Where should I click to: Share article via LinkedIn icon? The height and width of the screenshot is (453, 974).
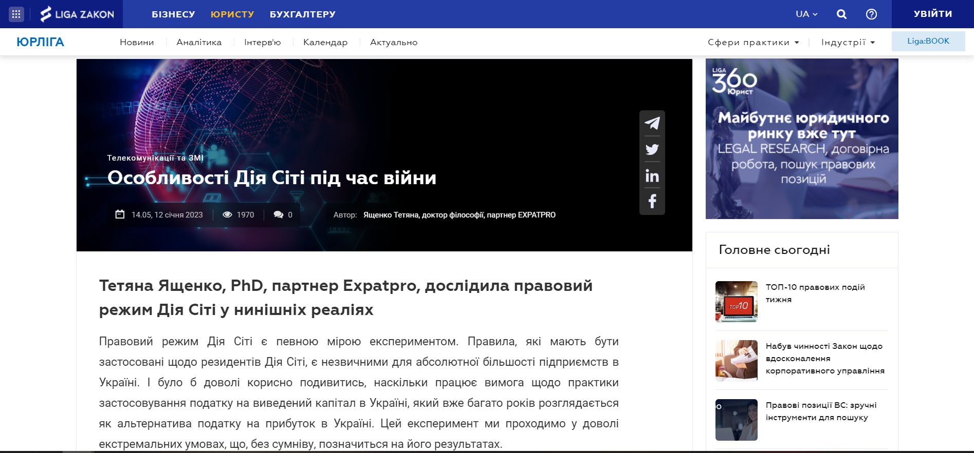click(652, 176)
